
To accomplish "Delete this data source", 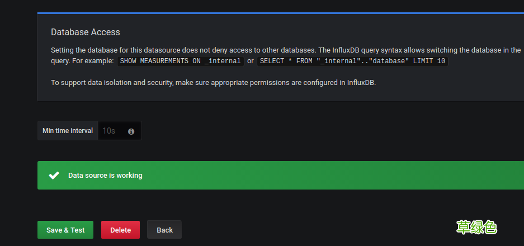I will [120, 230].
